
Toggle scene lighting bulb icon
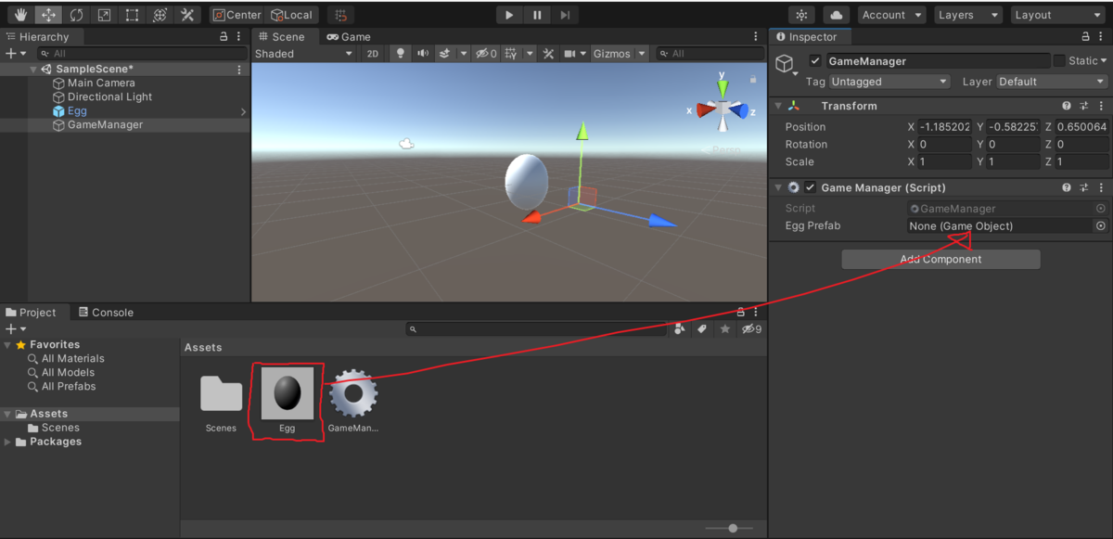click(x=401, y=54)
